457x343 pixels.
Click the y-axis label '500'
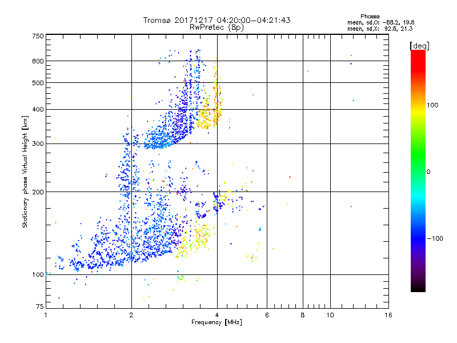[x=38, y=83]
